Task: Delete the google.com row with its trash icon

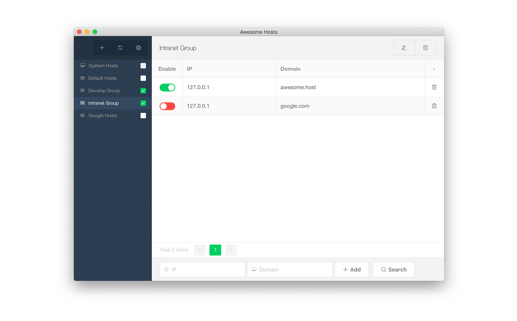Action: click(434, 106)
